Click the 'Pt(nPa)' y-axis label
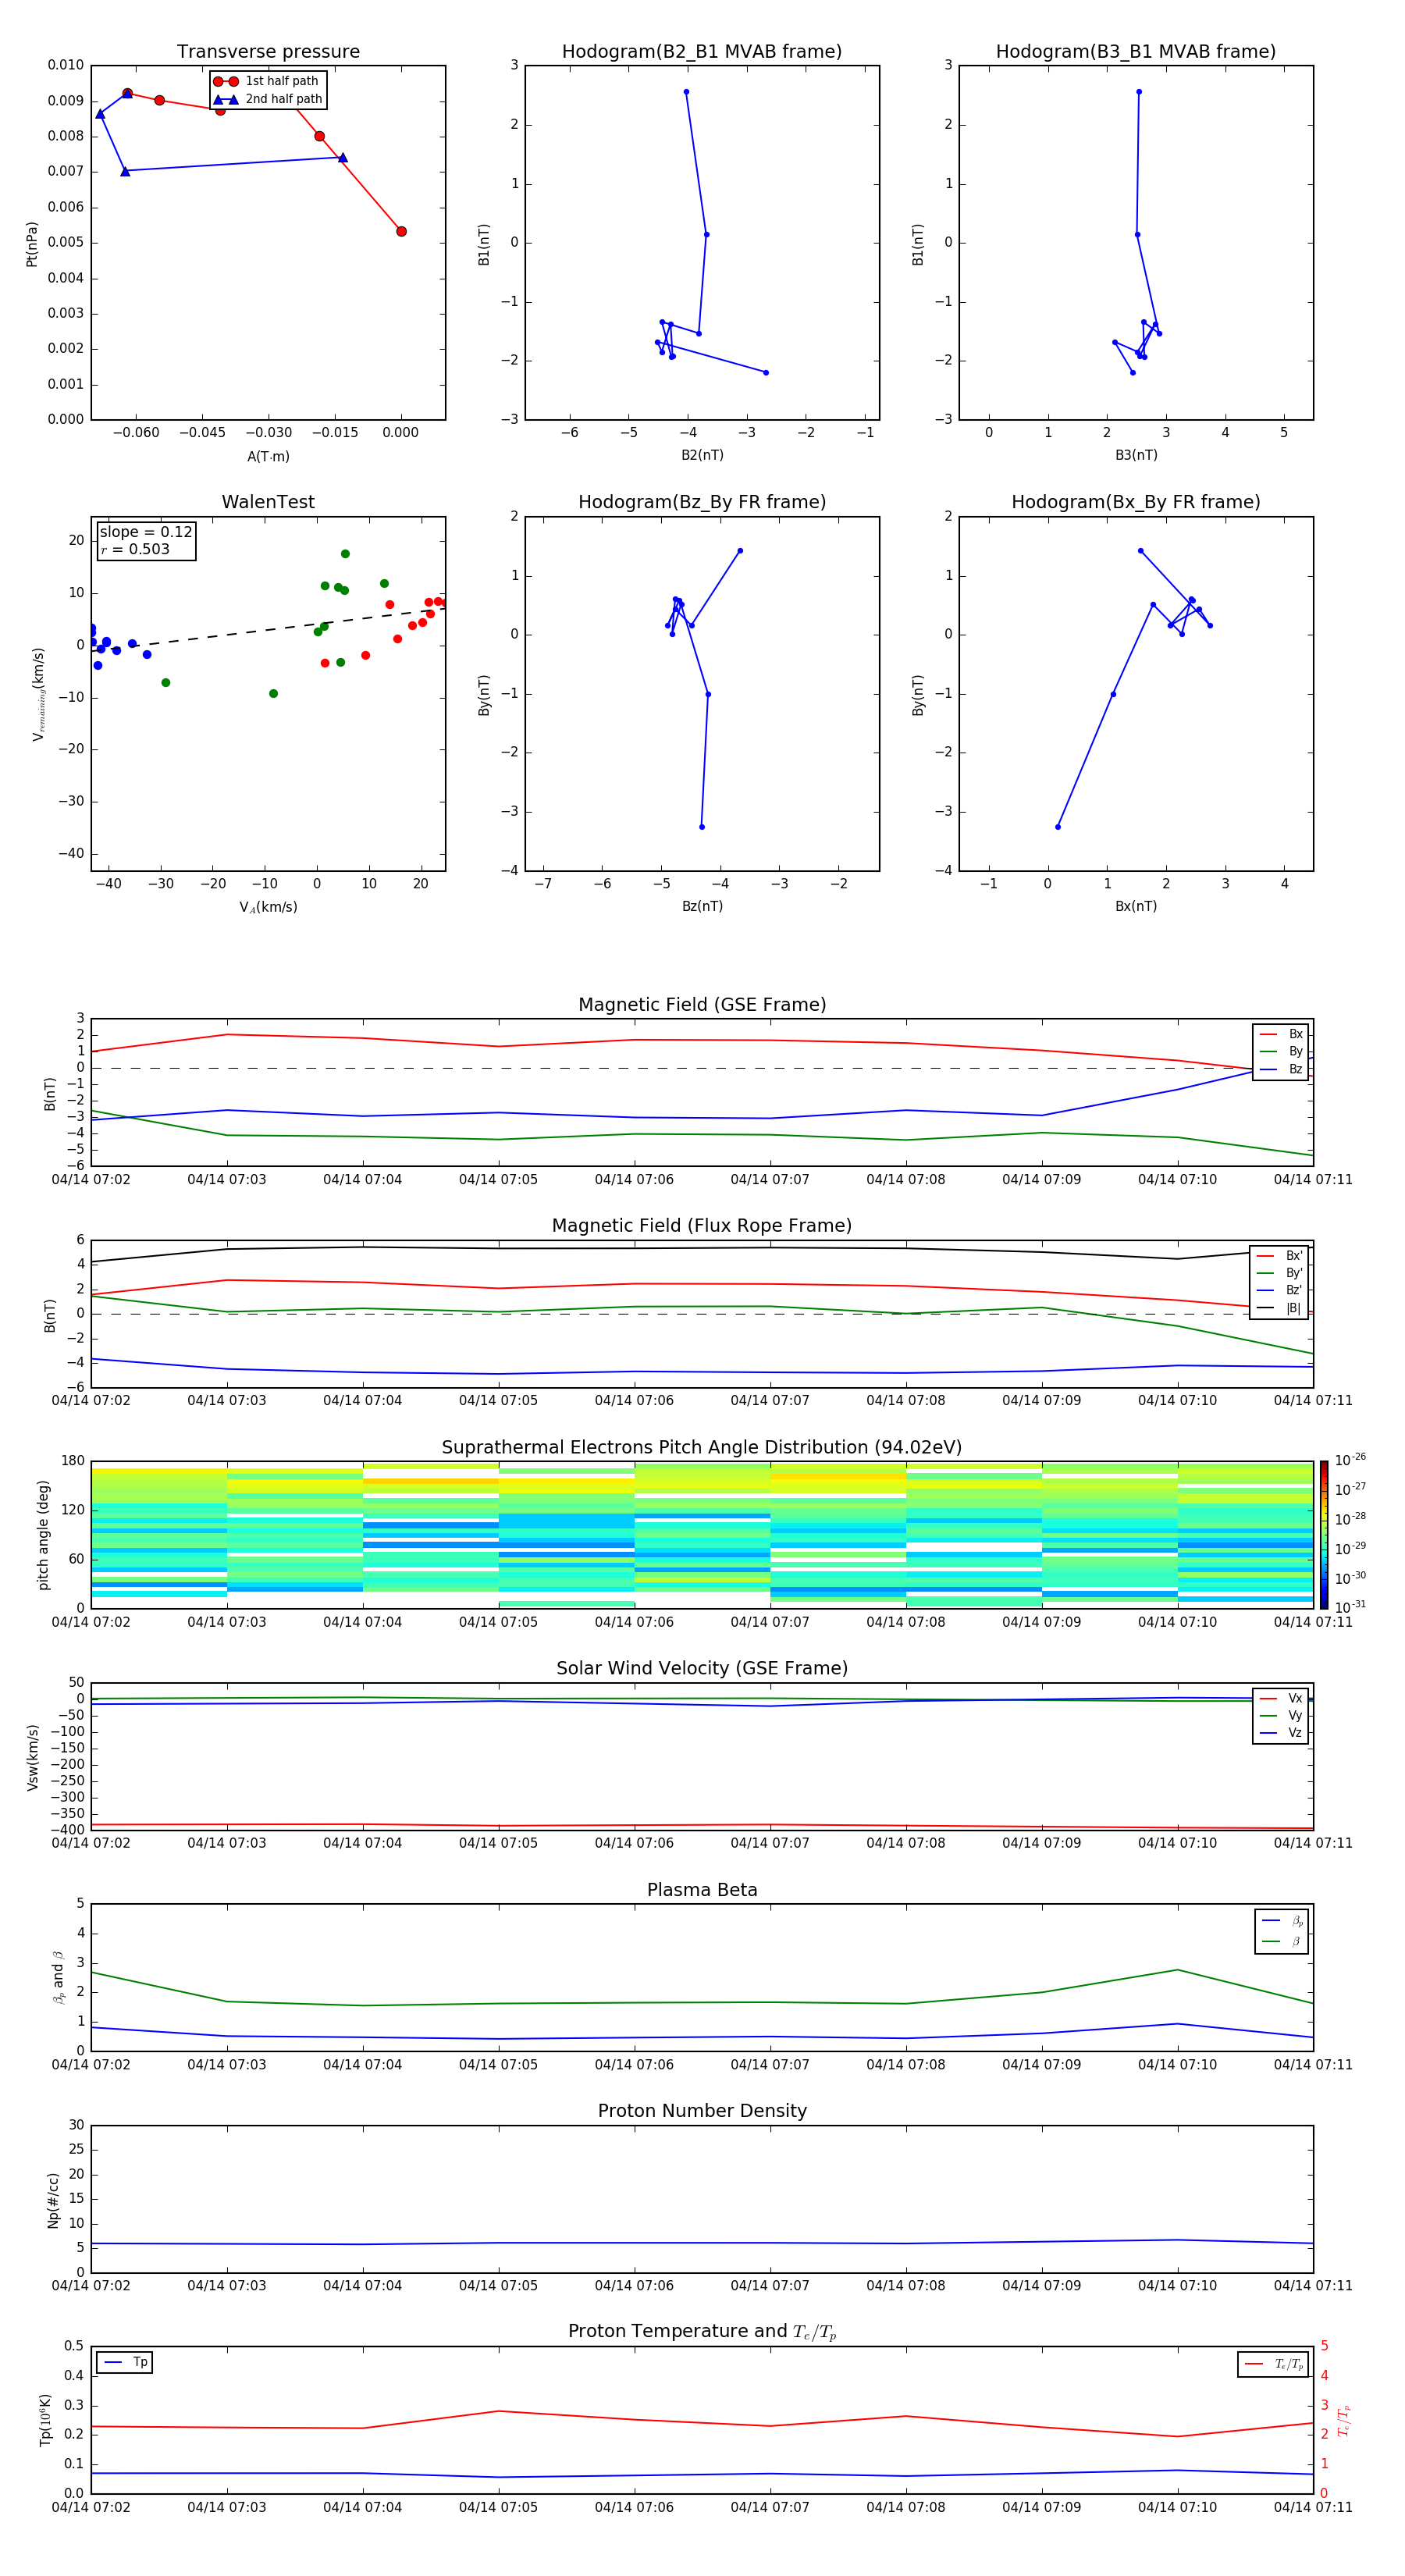 (x=32, y=243)
